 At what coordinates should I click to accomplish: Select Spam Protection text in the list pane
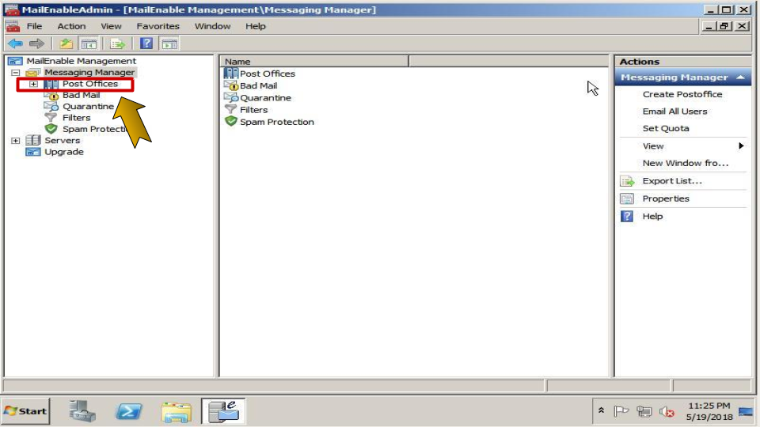point(277,122)
